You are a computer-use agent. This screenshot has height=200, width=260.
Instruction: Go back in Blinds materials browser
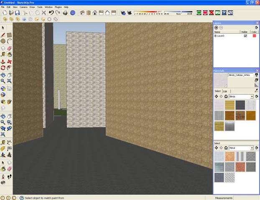point(216,96)
